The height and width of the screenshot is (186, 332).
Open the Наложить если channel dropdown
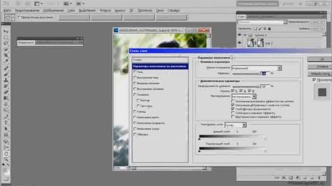click(x=236, y=125)
